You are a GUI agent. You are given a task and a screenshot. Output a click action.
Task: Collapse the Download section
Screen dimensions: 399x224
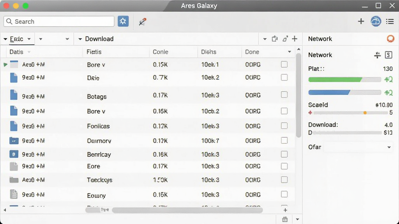80,39
